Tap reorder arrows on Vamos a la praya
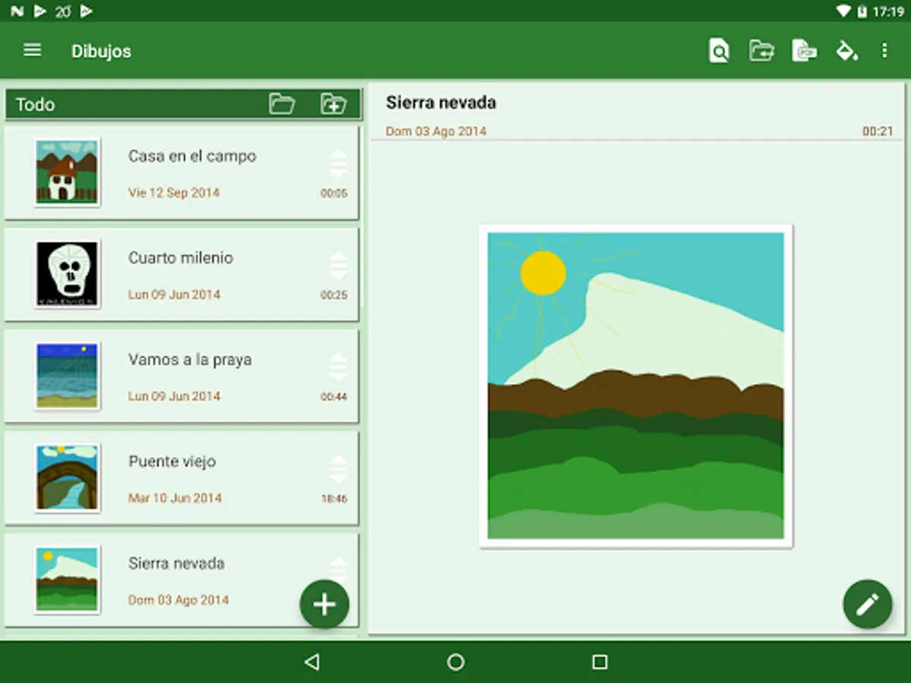Screen dimensions: 911x683 pyautogui.click(x=339, y=367)
